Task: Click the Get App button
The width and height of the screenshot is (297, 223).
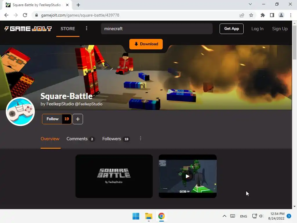Action: [231, 29]
